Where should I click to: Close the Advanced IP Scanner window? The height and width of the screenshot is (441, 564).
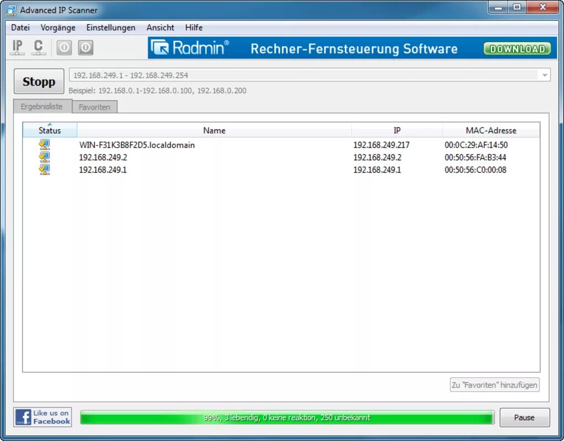[x=542, y=7]
